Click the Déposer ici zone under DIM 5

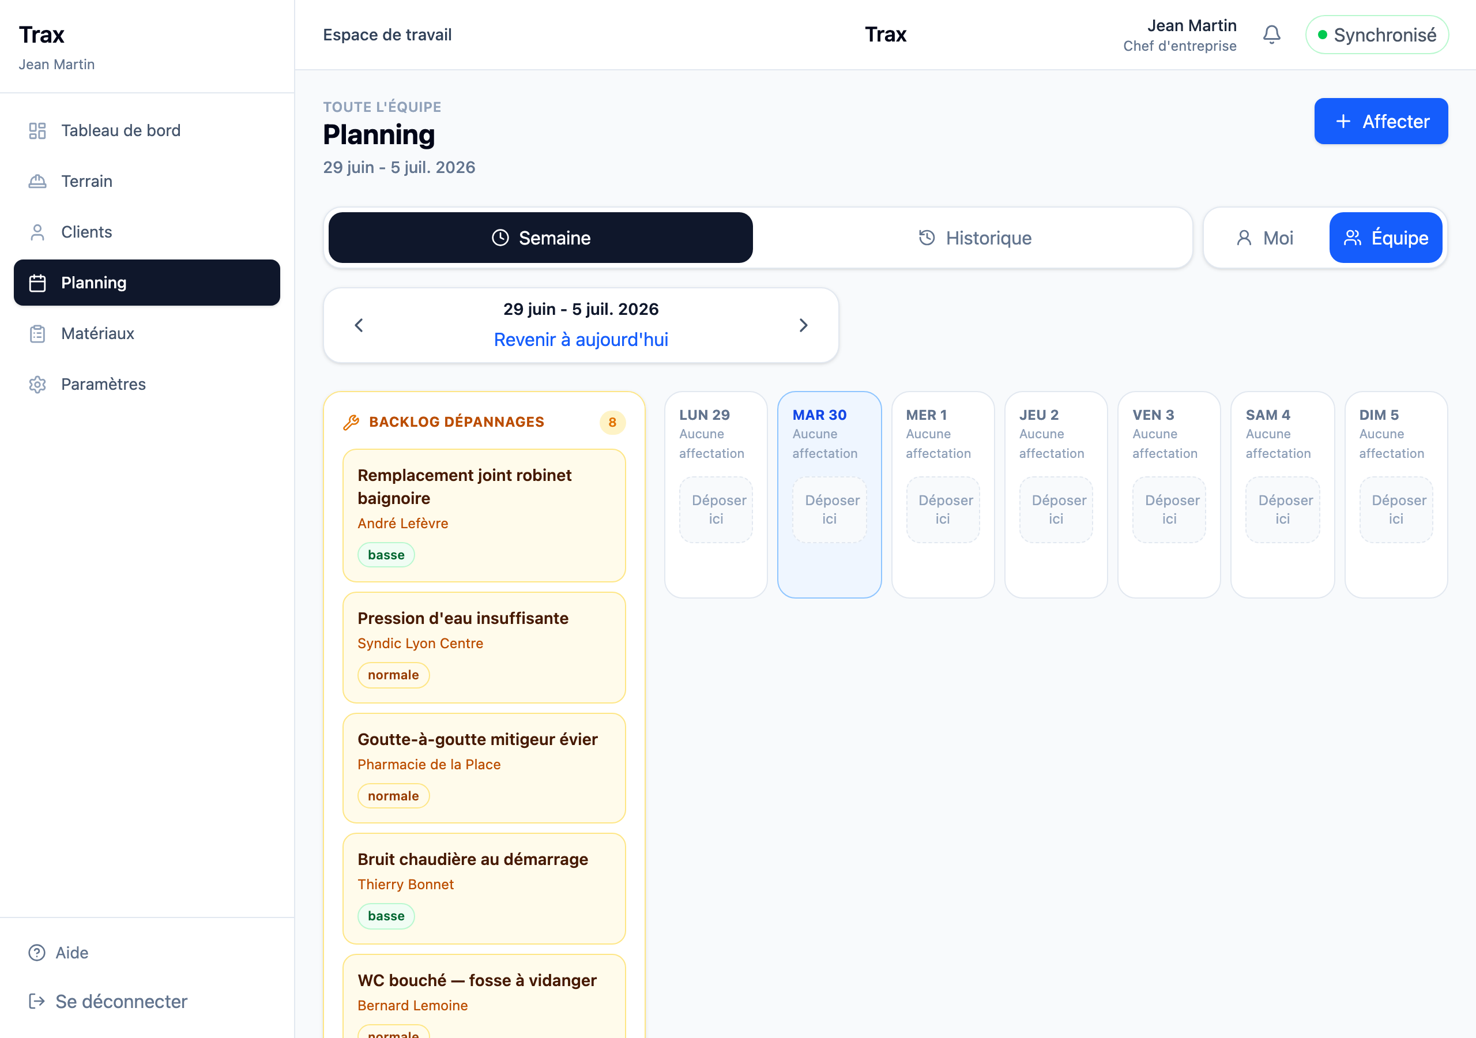(1396, 509)
